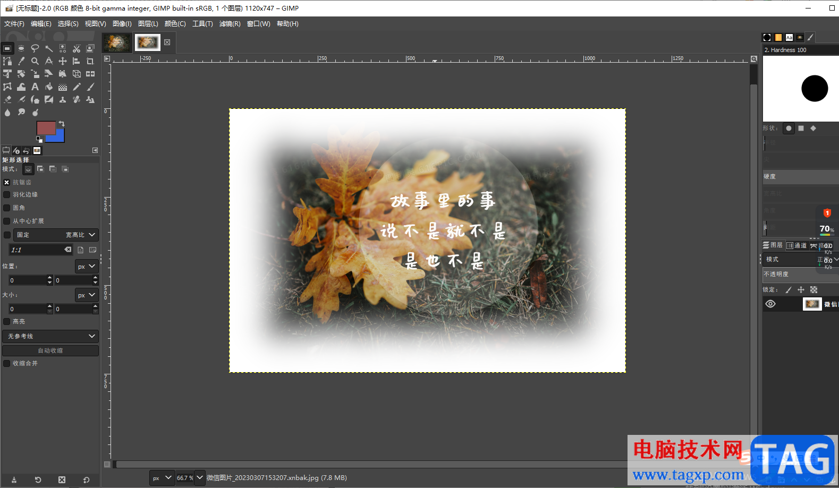The image size is (839, 488).
Task: Open the 位置 px unit dropdown
Action: click(x=87, y=266)
